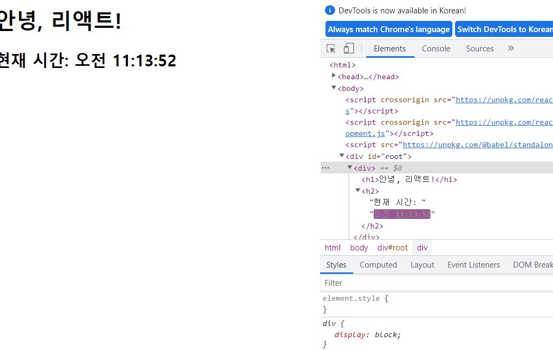
Task: Toggle the device toolbar icon
Action: point(349,48)
